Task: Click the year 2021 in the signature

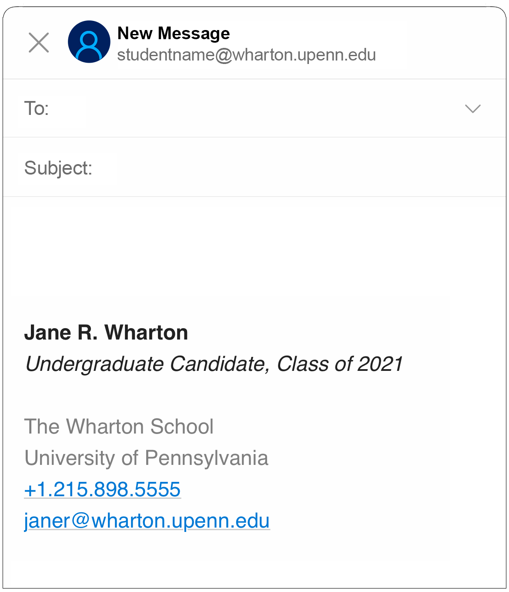Action: [380, 364]
